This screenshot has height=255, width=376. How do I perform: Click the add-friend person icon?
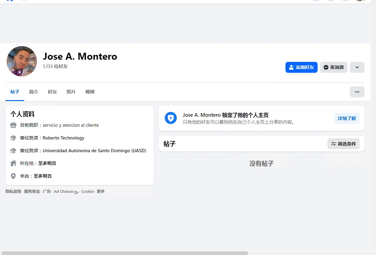(291, 67)
